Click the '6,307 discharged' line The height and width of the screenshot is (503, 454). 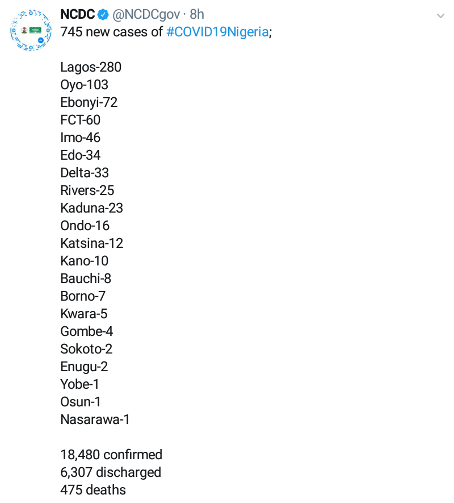pos(111,472)
